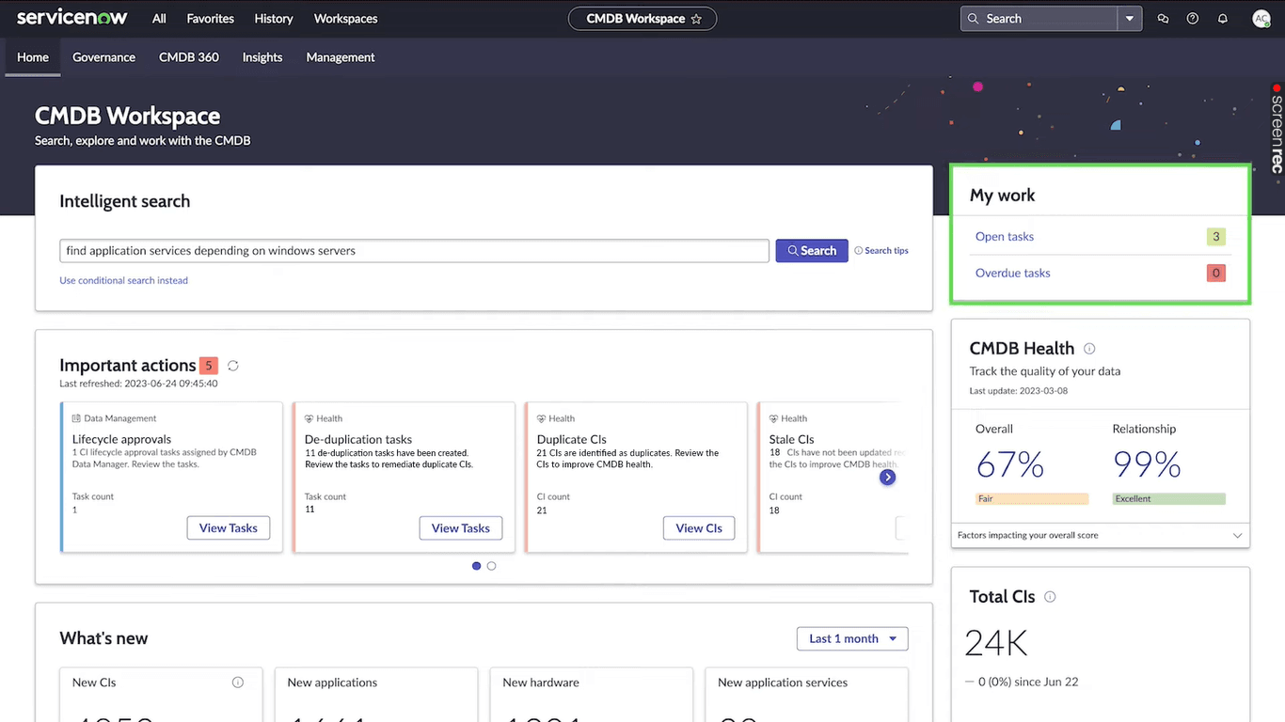Click View Tasks for De-duplication tasks
Viewport: 1285px width, 722px height.
(460, 527)
